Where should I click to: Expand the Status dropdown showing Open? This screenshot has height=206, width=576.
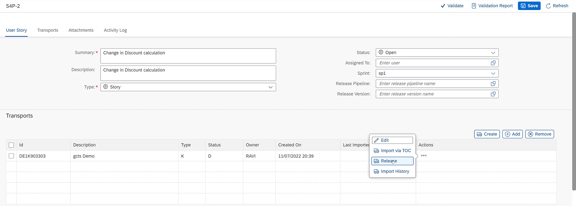[493, 53]
